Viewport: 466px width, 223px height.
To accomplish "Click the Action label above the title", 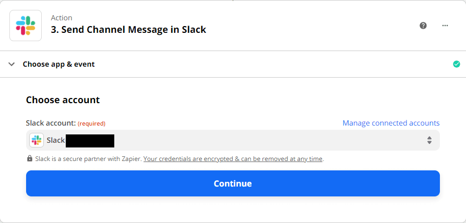I will 62,18.
